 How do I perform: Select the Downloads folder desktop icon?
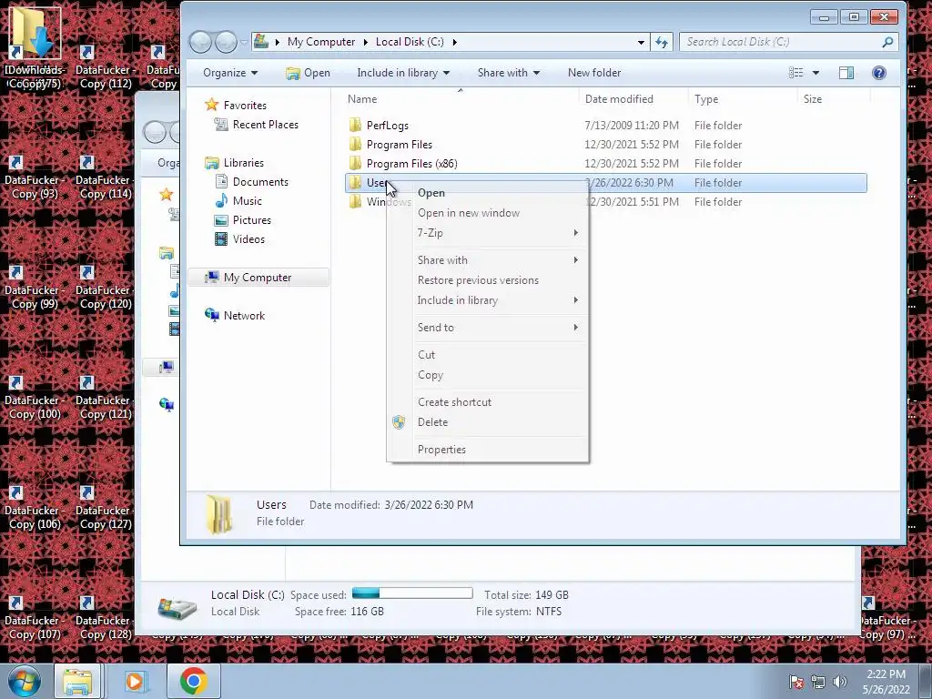(x=34, y=49)
